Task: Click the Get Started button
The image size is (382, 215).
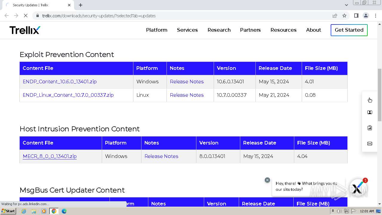Action: pyautogui.click(x=349, y=30)
